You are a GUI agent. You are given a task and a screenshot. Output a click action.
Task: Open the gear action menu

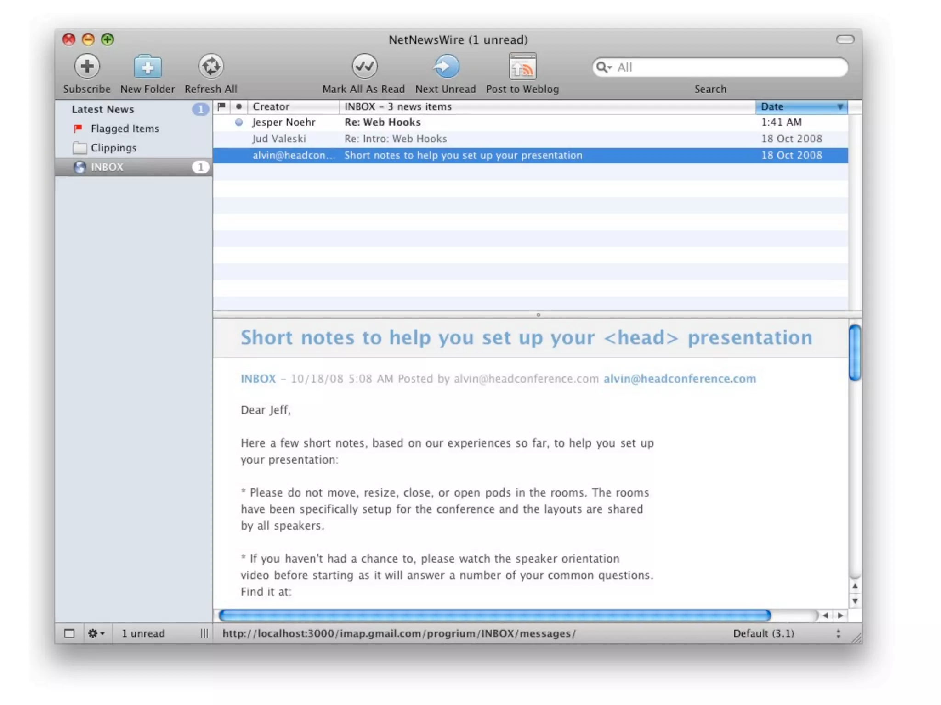[96, 634]
